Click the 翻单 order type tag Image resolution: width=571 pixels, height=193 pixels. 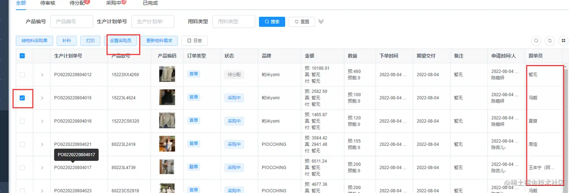(x=194, y=167)
